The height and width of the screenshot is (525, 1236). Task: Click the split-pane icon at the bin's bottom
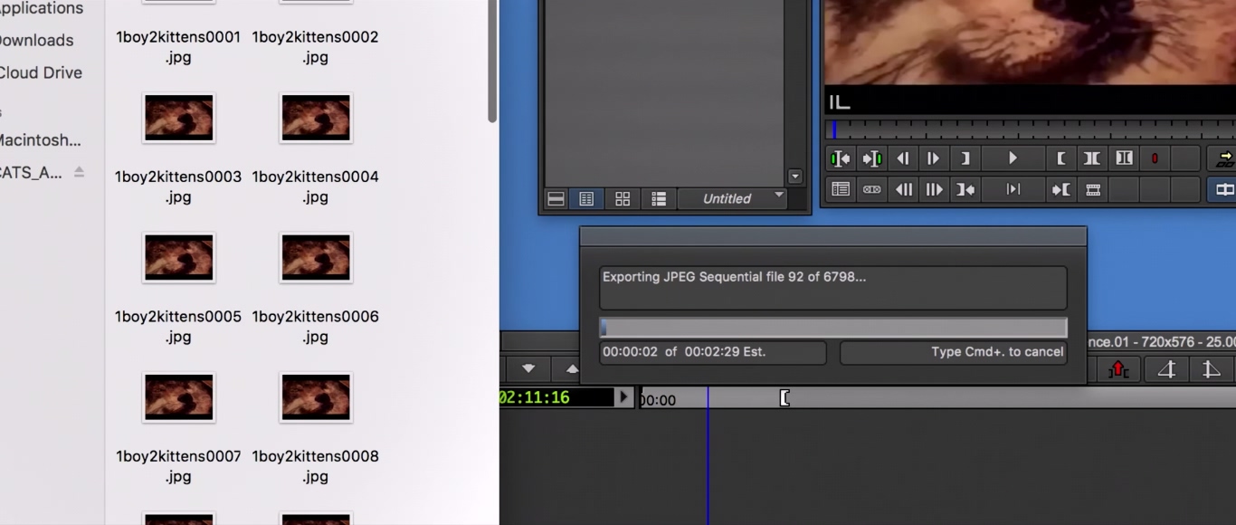click(556, 199)
